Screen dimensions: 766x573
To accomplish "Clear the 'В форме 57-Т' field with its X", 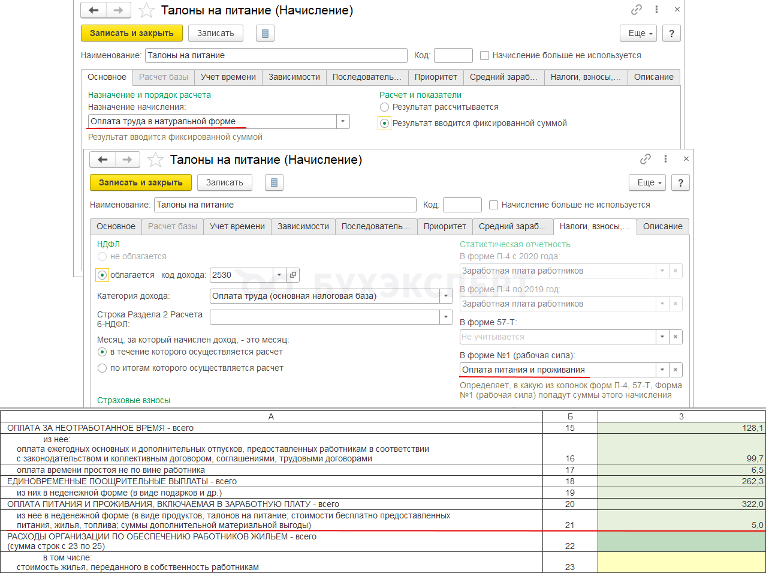I will [x=675, y=337].
